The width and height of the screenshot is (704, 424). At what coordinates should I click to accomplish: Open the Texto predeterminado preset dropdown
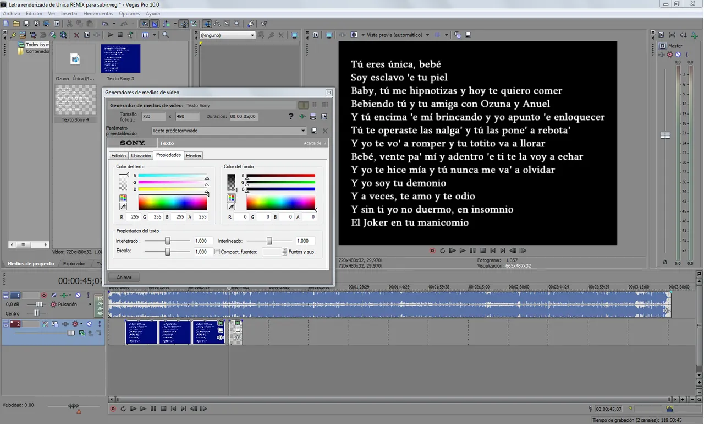[x=303, y=131]
